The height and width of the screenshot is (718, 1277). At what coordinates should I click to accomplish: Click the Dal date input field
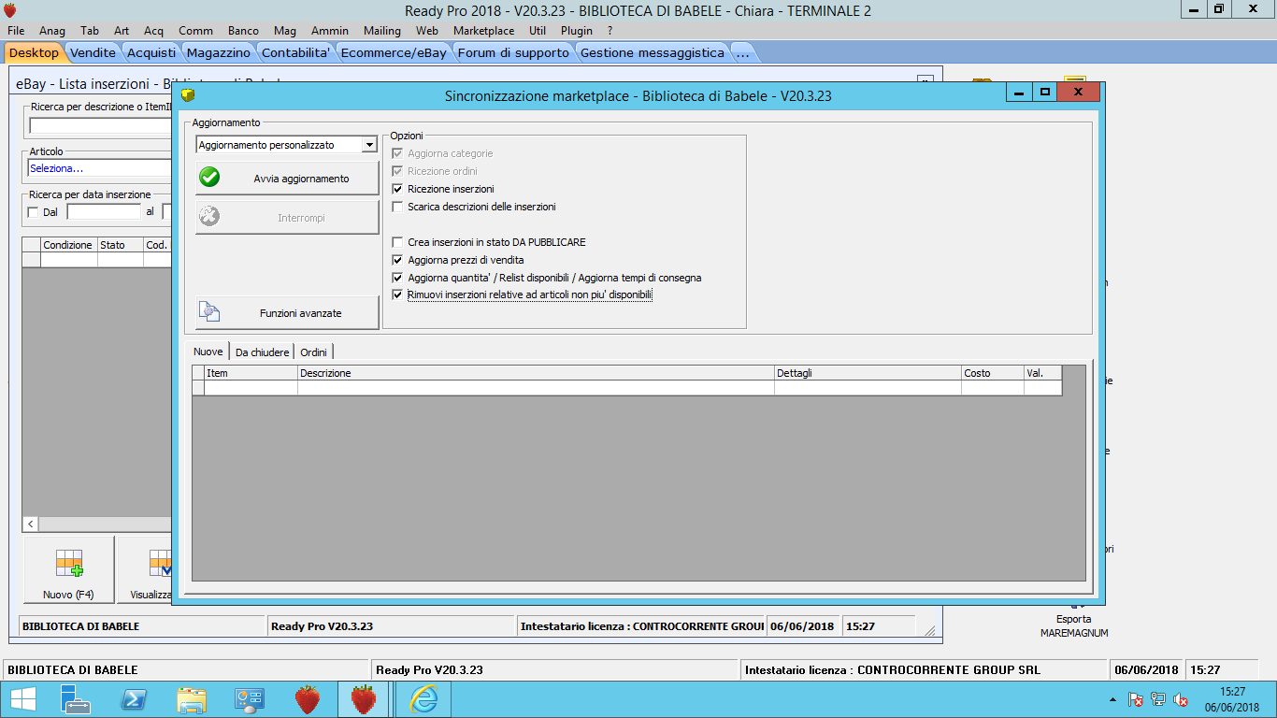coord(103,212)
